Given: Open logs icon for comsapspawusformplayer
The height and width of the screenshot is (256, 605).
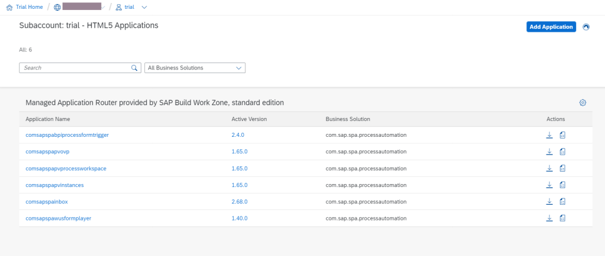Looking at the screenshot, I should coord(563,218).
